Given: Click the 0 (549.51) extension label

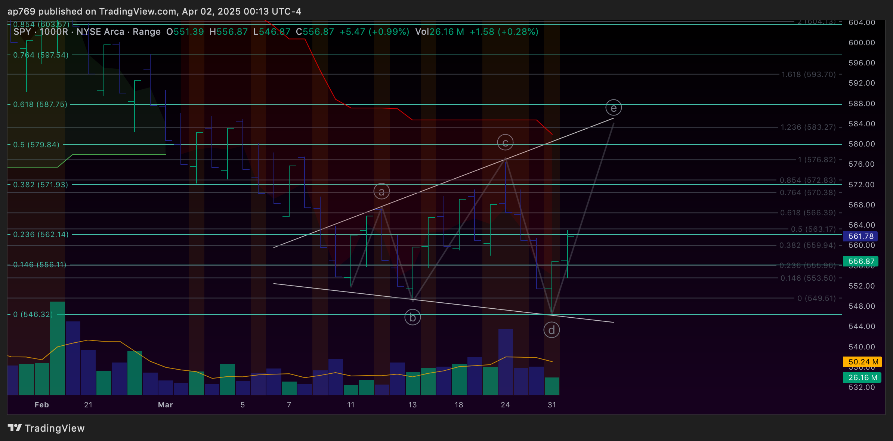Looking at the screenshot, I should tap(816, 298).
